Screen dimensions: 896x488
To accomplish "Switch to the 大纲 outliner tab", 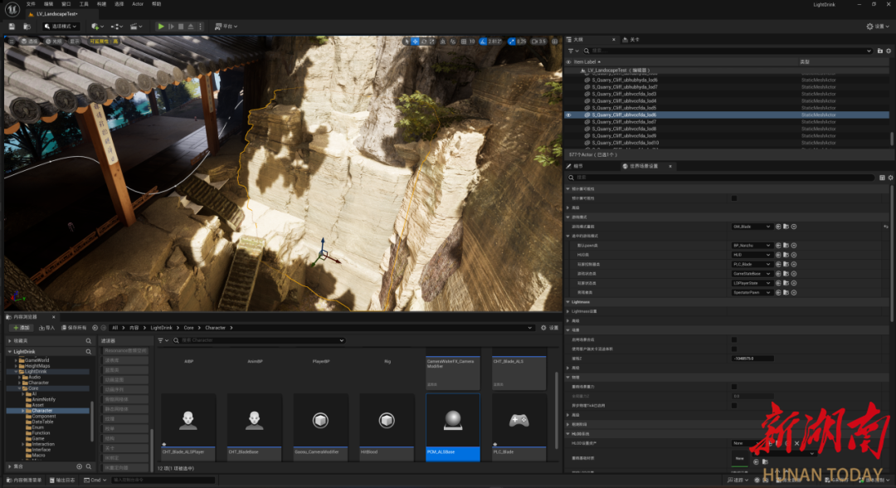I will point(578,40).
